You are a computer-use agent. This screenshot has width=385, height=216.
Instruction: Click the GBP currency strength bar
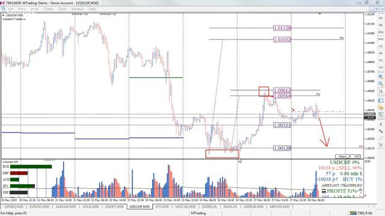(x=19, y=173)
